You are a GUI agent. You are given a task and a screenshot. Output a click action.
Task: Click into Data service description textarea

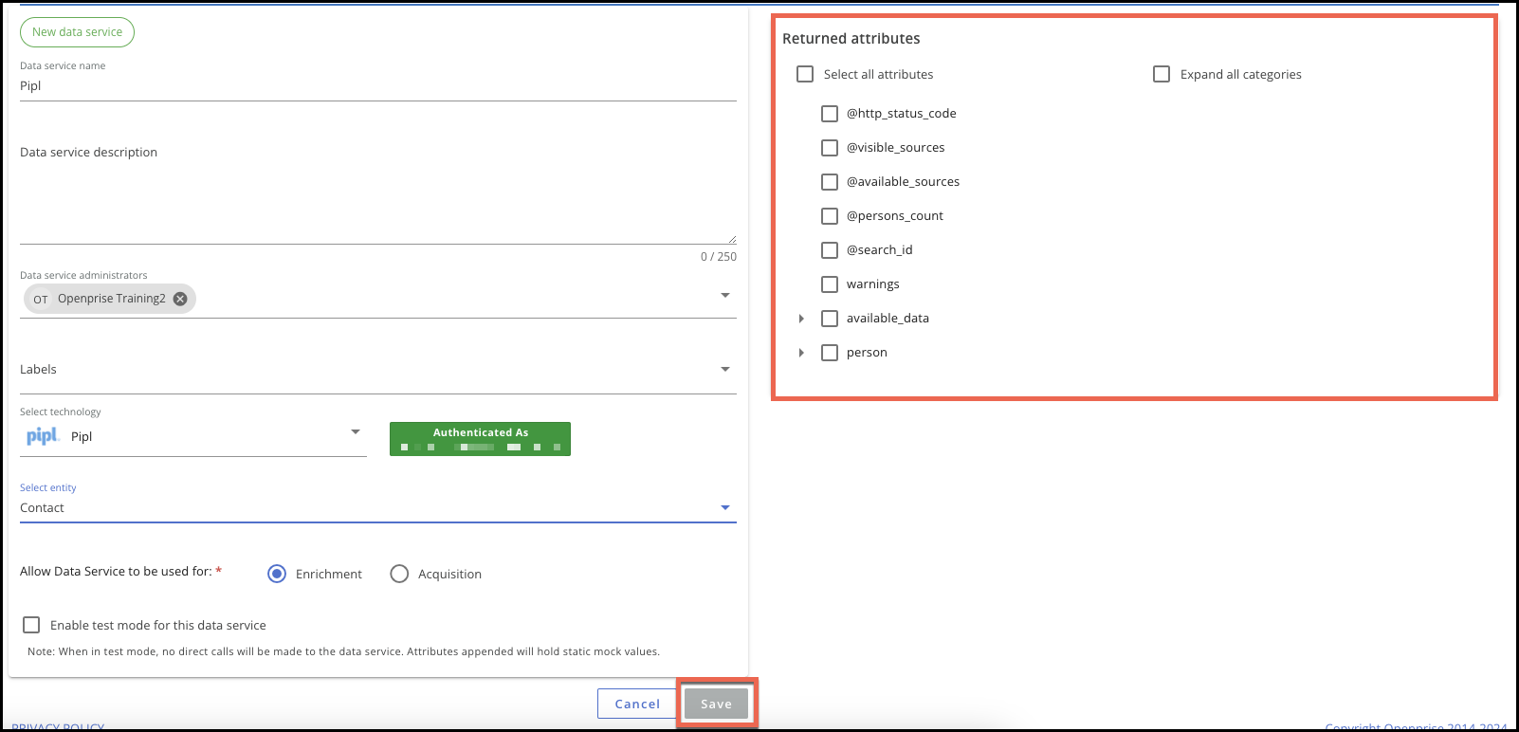[378, 193]
